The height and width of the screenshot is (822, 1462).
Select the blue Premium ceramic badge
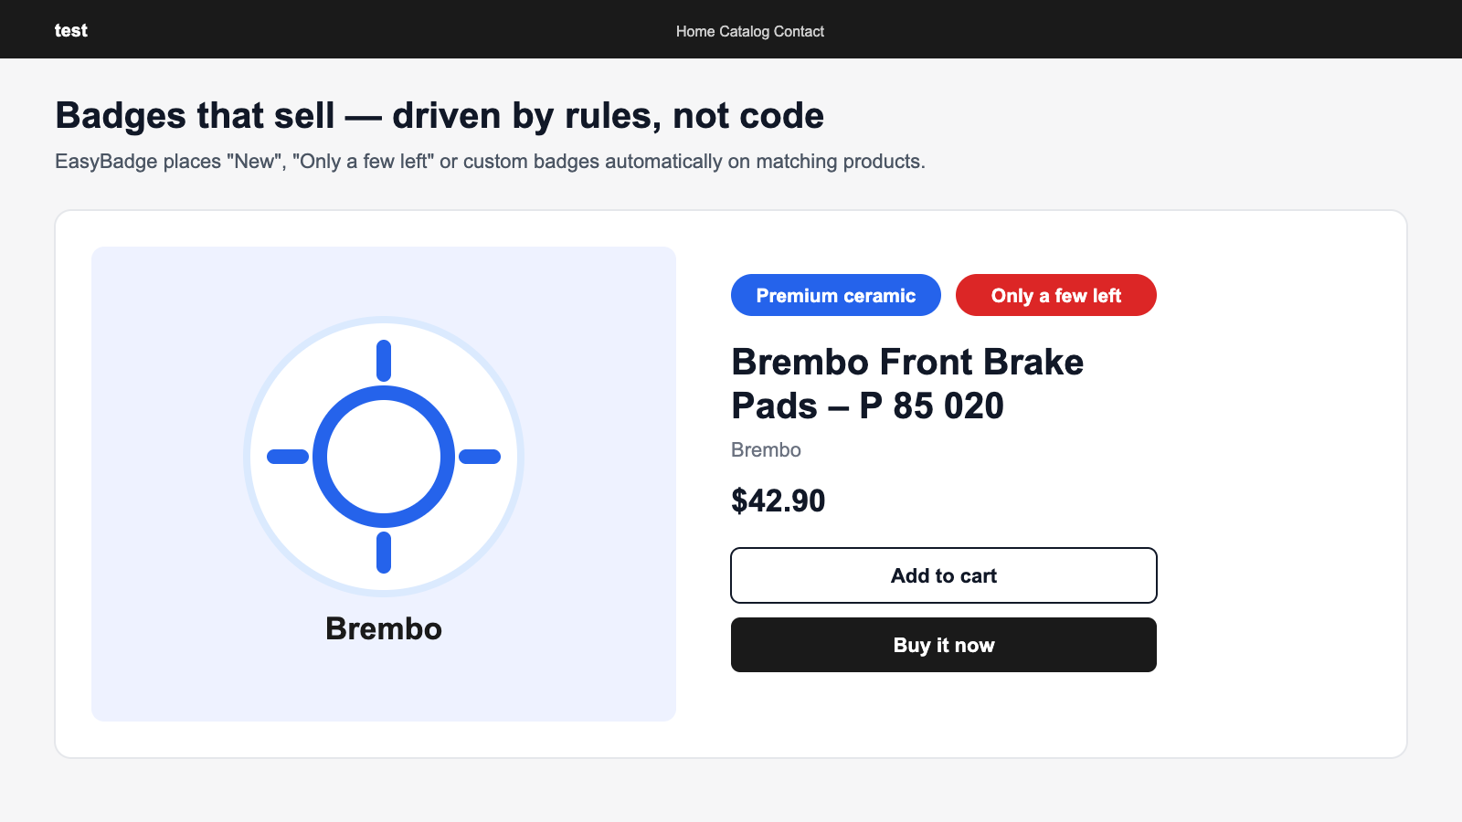pyautogui.click(x=836, y=295)
